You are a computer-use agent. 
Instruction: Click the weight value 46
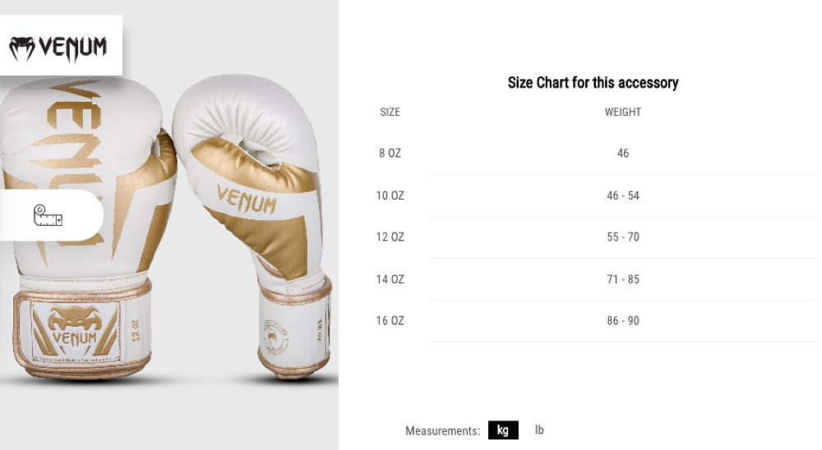point(622,154)
